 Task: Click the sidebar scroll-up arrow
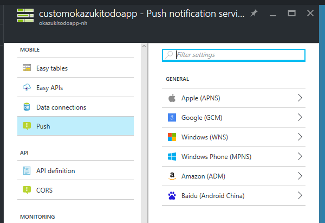(x=144, y=46)
